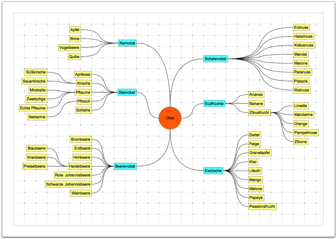Viewport: 336px width, 239px height.
Task: Click the Granatapfel node under Exotische
Action: [259, 153]
